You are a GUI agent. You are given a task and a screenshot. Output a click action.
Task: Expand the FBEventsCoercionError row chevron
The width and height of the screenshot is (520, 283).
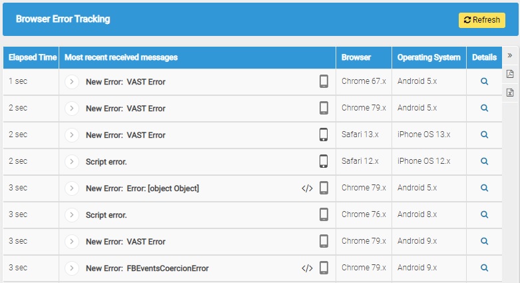tap(72, 268)
